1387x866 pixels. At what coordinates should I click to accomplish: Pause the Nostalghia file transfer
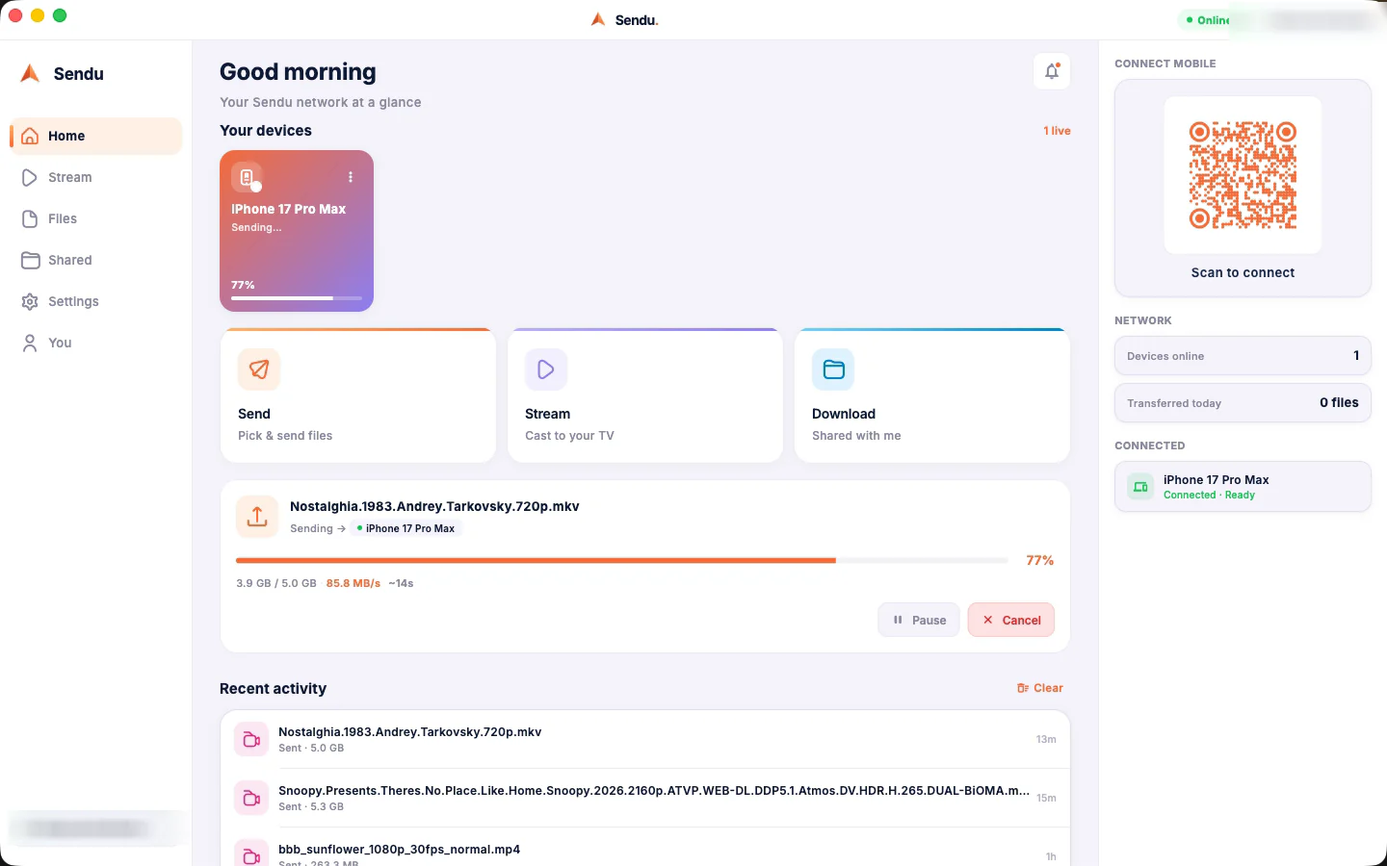(x=919, y=620)
